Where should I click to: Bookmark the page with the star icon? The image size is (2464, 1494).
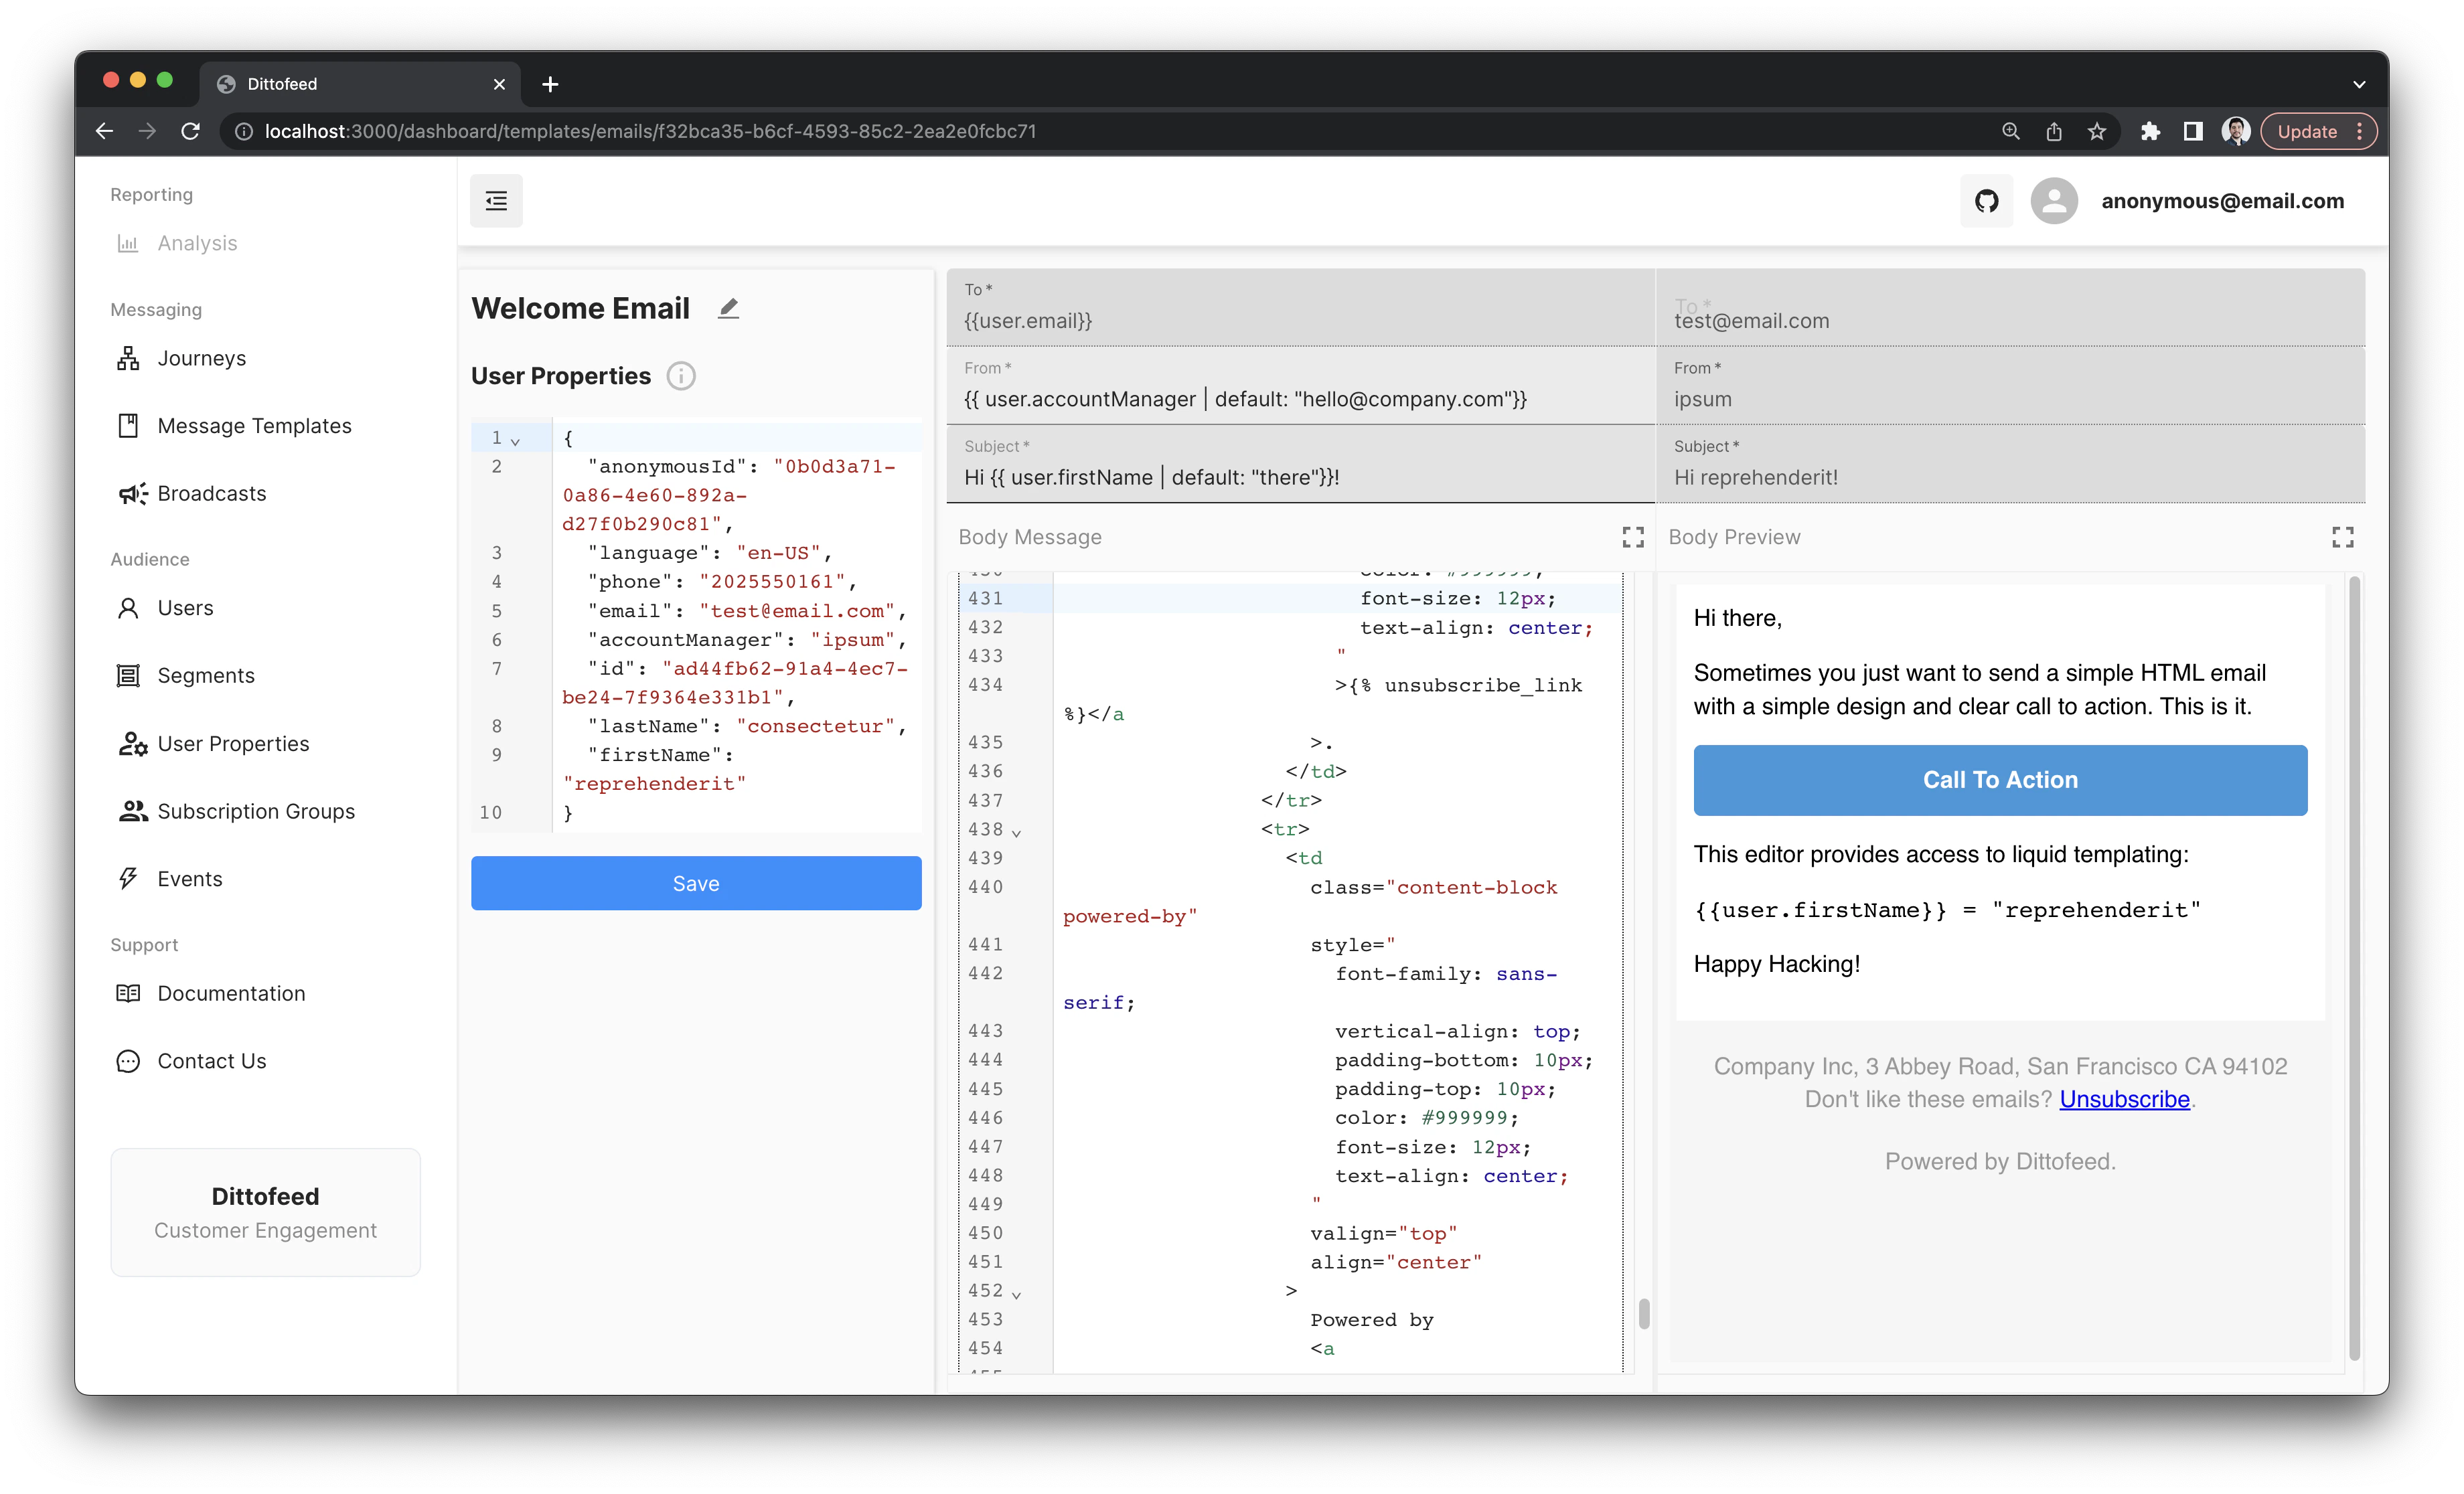click(2097, 132)
